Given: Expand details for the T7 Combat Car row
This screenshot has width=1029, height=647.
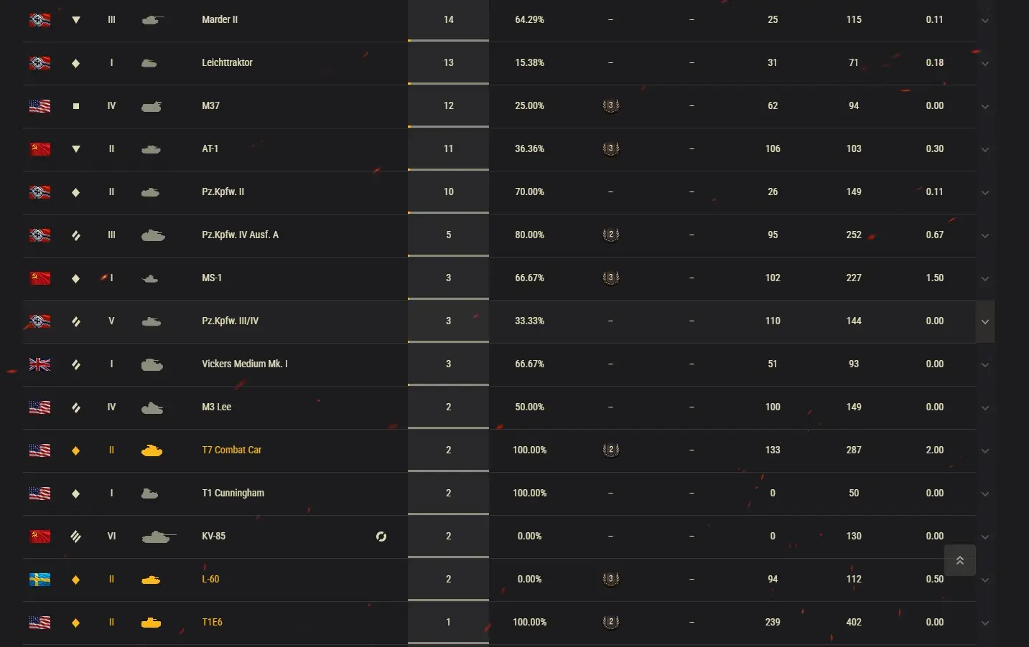Looking at the screenshot, I should (985, 451).
